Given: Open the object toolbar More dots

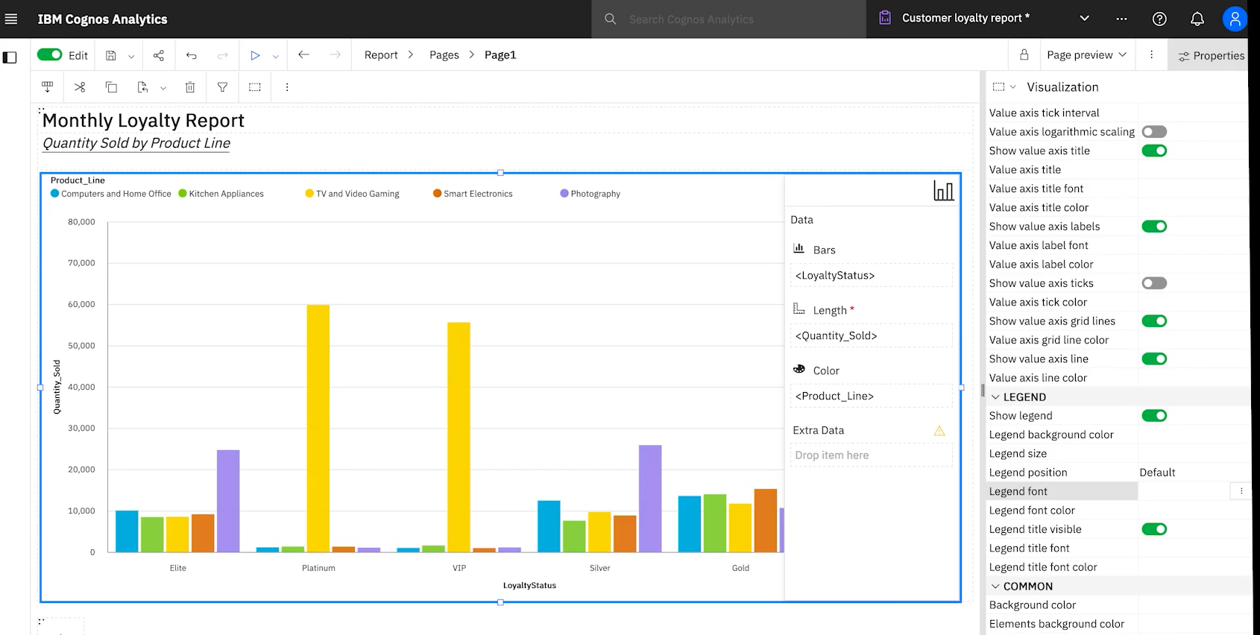Looking at the screenshot, I should pyautogui.click(x=287, y=87).
